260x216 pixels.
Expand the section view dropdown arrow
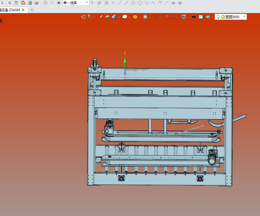178,17
